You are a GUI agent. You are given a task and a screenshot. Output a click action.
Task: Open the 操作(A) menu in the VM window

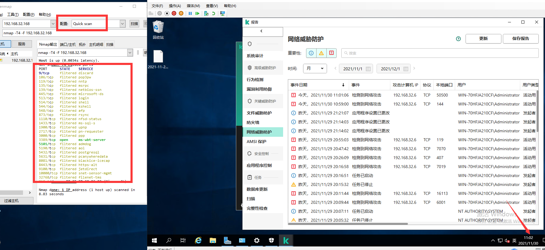(x=175, y=6)
